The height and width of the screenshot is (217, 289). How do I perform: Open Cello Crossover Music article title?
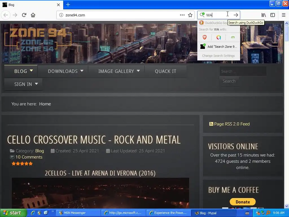tap(94, 140)
